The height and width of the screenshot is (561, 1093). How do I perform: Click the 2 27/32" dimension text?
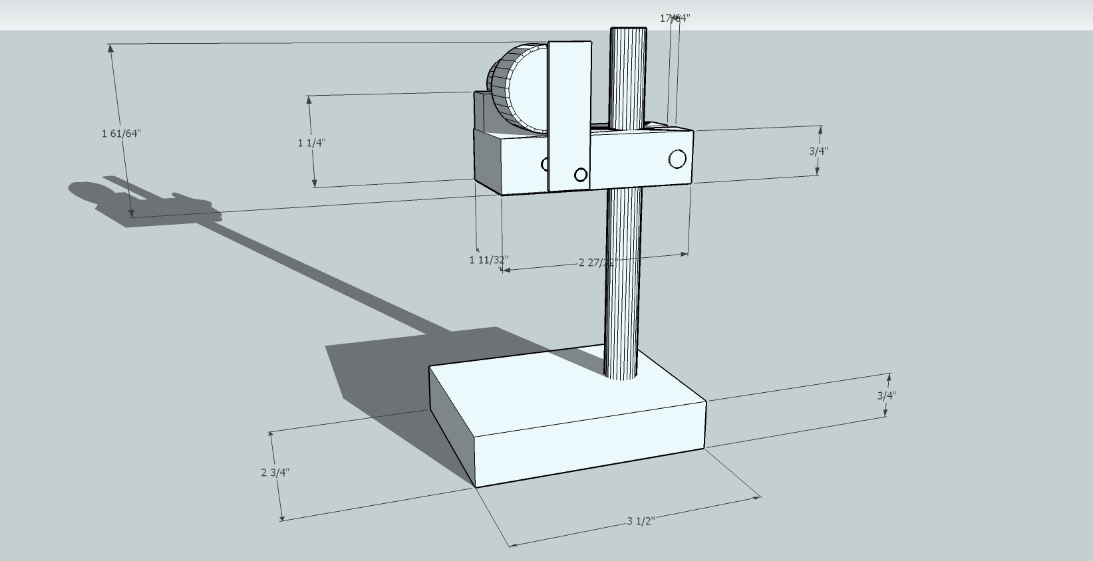click(598, 263)
